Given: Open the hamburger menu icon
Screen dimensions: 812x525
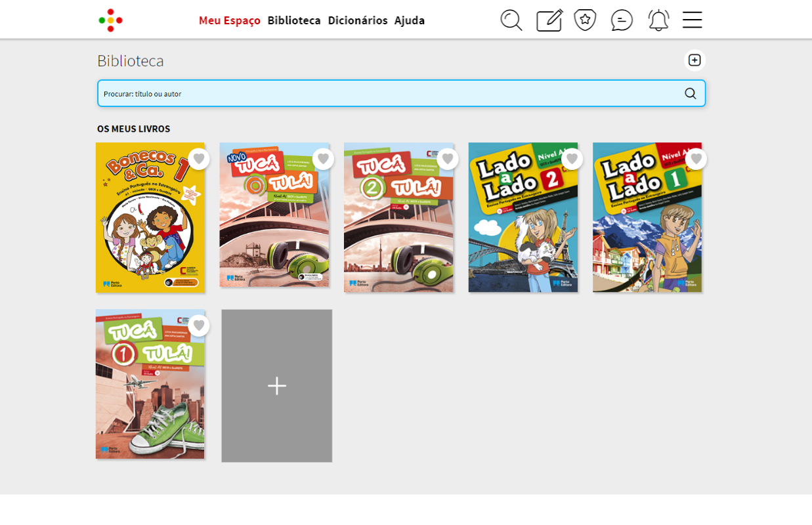Looking at the screenshot, I should (693, 20).
